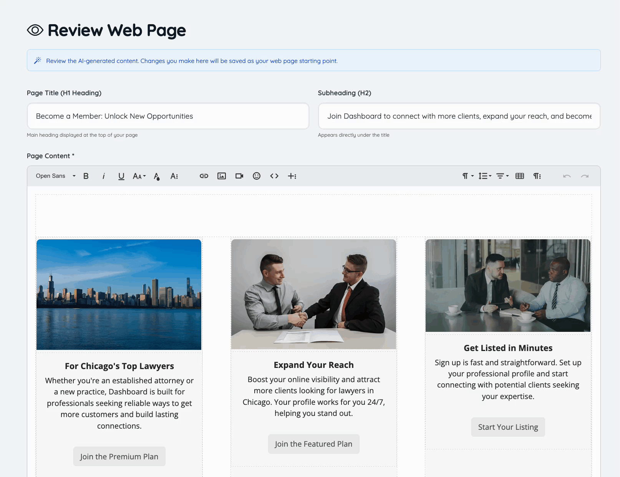Select the handshake lawyers image
620x477 pixels.
(x=313, y=294)
